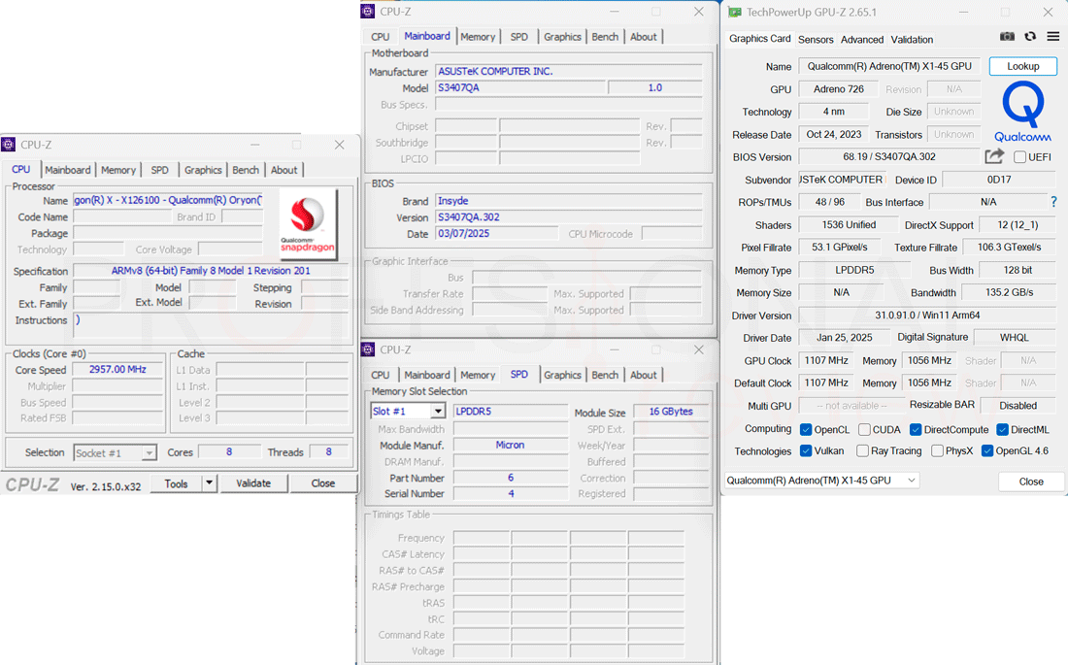Click the Close button in GPU-Z
1068x665 pixels.
tap(1030, 482)
